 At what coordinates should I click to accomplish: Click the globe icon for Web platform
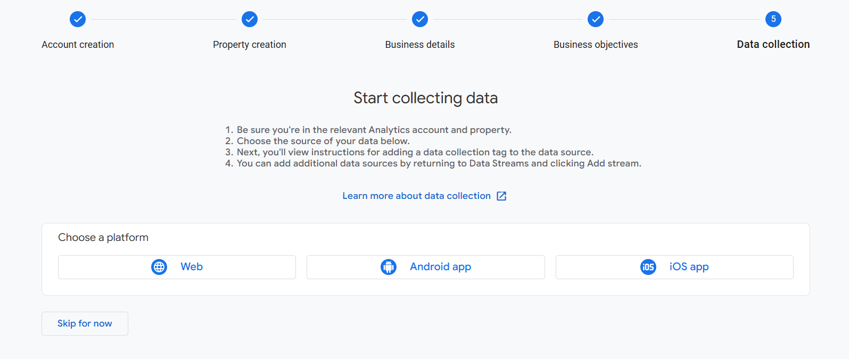(x=159, y=267)
